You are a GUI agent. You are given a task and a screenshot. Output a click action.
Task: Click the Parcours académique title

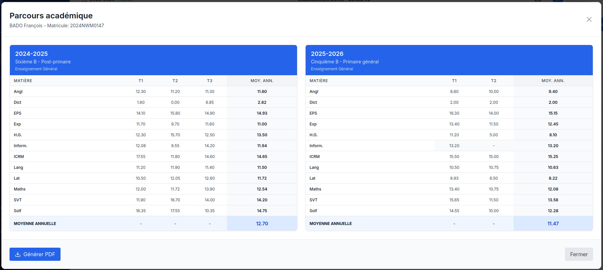coord(51,15)
